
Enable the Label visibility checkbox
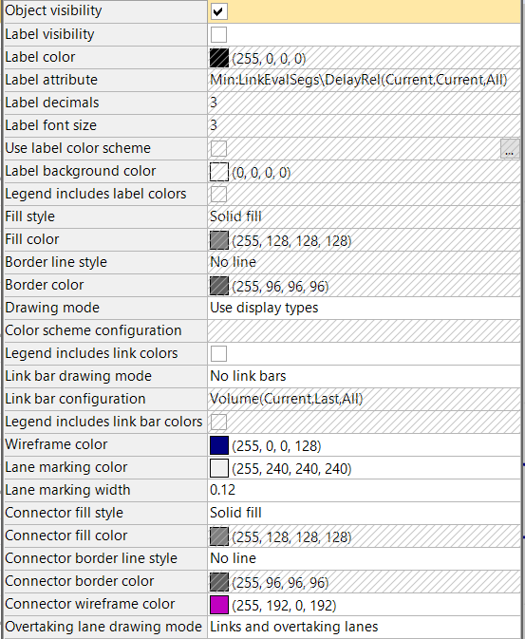[219, 34]
